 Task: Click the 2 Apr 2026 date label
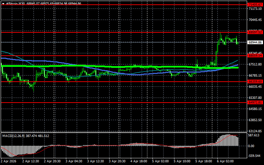point(9,161)
